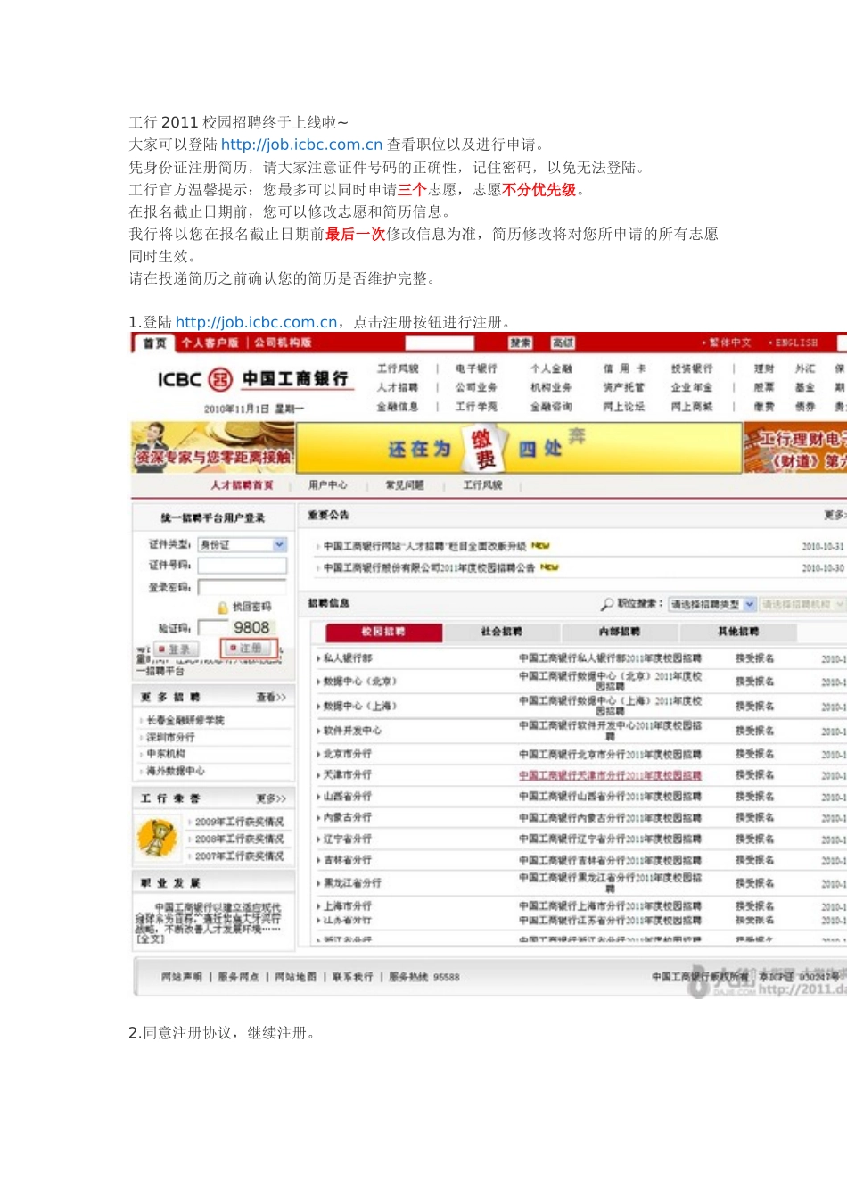The height and width of the screenshot is (1199, 847).
Task: Click the 找回密码 link
Action: tap(251, 608)
